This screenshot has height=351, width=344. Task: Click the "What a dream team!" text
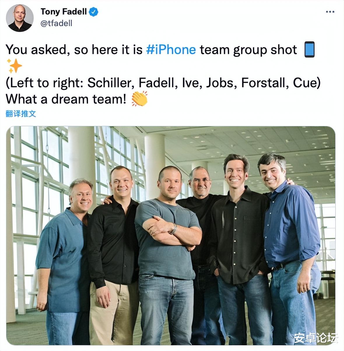(x=66, y=99)
